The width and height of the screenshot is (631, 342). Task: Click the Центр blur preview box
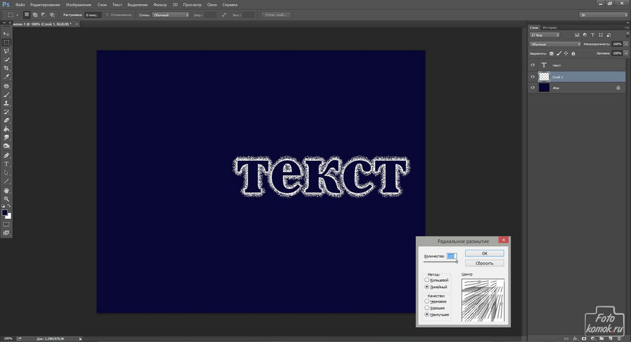tap(483, 299)
